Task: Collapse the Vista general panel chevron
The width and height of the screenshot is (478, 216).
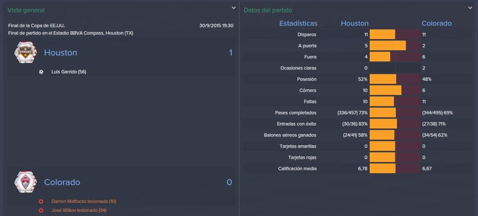Action: (x=233, y=8)
